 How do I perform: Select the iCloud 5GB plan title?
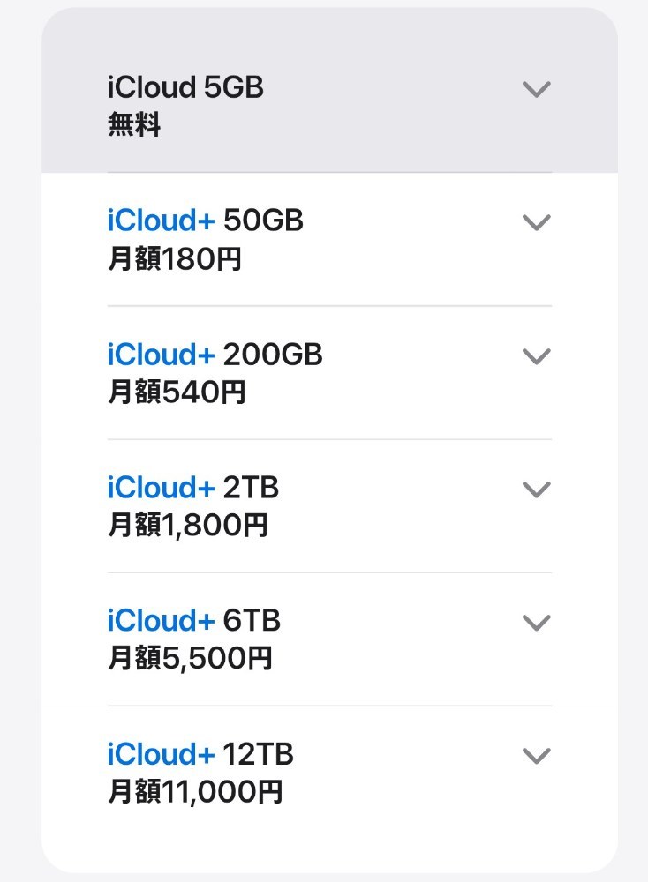tap(185, 87)
